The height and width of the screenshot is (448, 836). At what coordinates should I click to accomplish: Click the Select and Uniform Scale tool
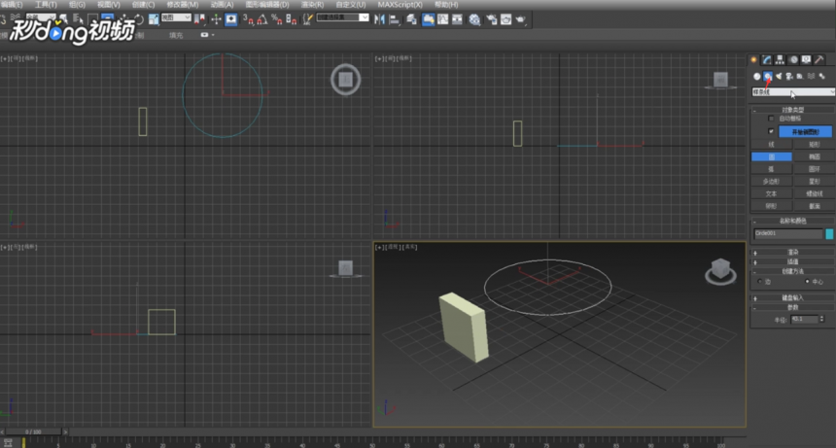[x=154, y=19]
